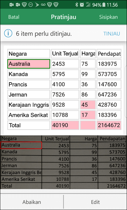
Task: Select the 428760 cell in preview table
Action: 109,105
